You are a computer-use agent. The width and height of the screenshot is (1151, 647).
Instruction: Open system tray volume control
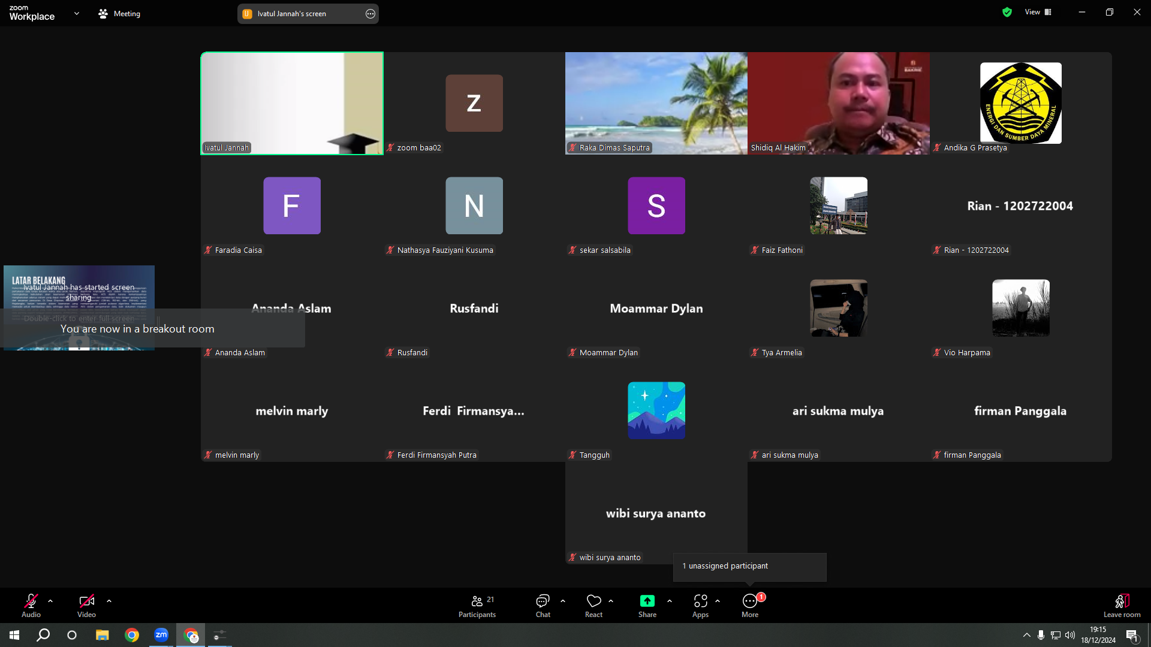tap(1070, 635)
